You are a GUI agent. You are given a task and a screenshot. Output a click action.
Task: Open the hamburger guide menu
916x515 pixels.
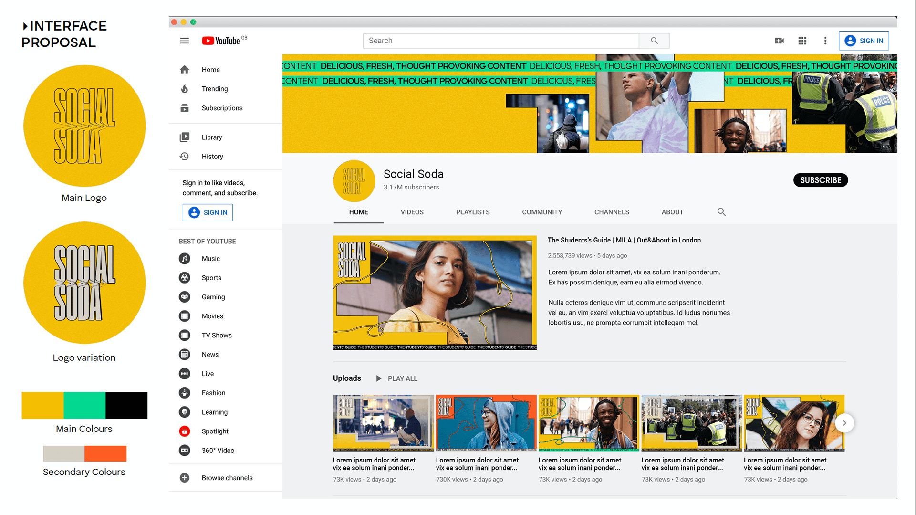[x=184, y=41]
